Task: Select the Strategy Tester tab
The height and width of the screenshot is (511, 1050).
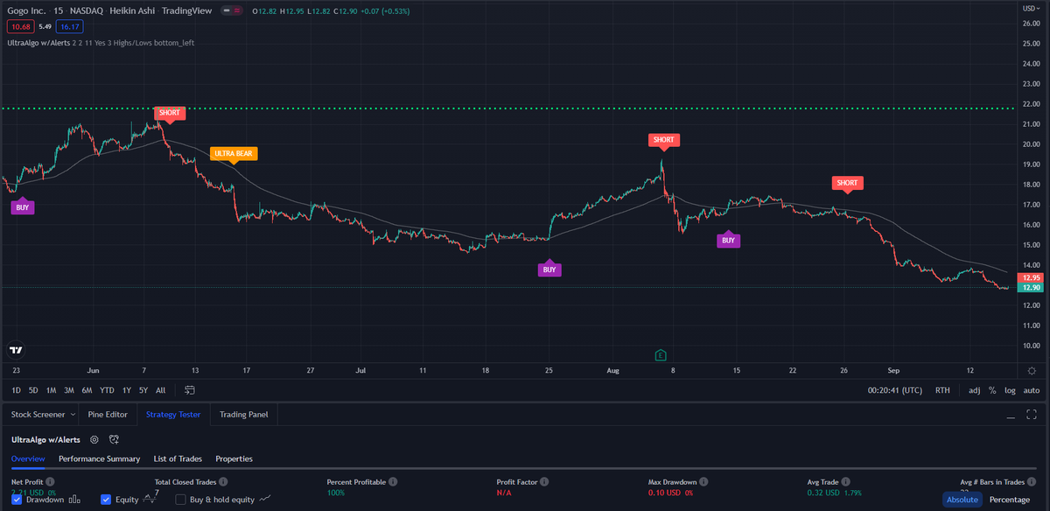Action: tap(173, 414)
